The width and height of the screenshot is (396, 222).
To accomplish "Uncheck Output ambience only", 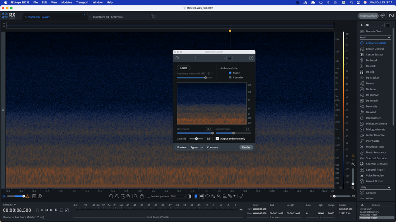I will coord(217,138).
